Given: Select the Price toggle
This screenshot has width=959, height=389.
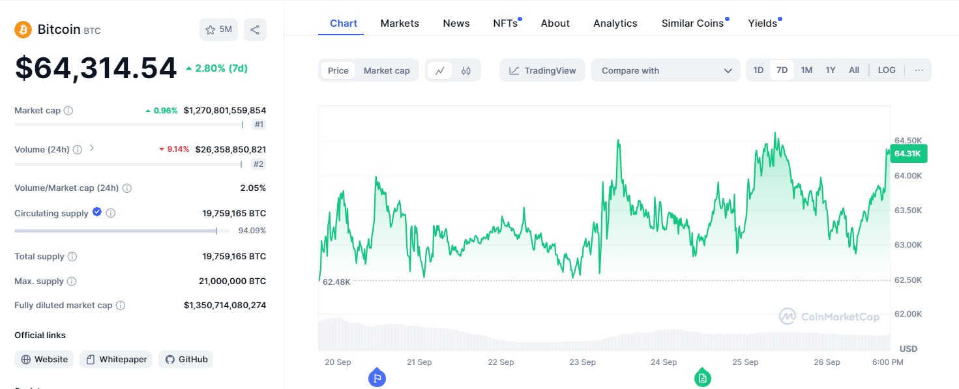Looking at the screenshot, I should pos(338,70).
